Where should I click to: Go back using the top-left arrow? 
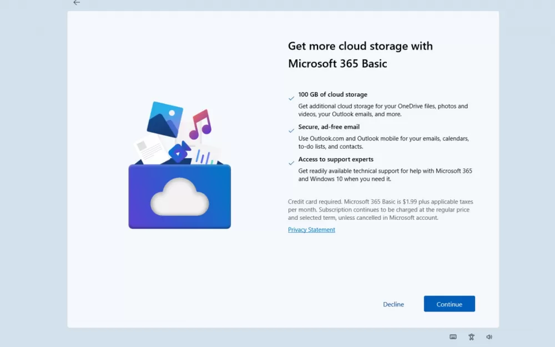coord(77,2)
